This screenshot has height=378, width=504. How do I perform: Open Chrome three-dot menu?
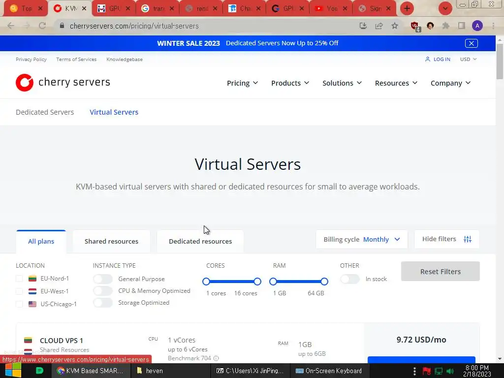click(x=493, y=26)
